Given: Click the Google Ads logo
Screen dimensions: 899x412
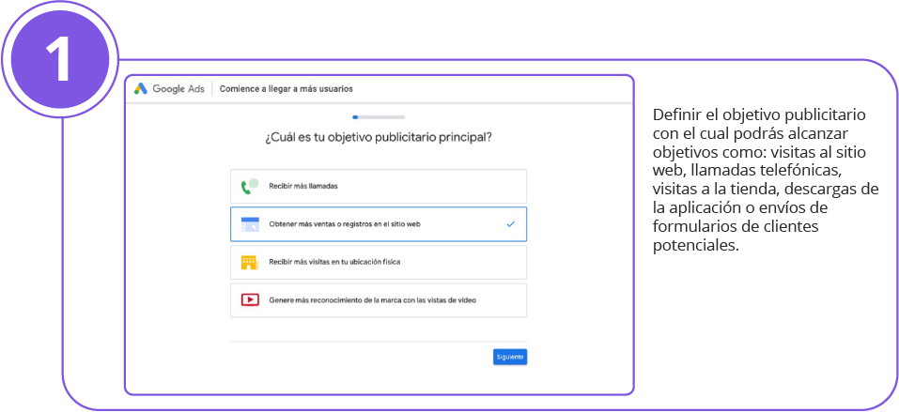Looking at the screenshot, I should pyautogui.click(x=141, y=89).
